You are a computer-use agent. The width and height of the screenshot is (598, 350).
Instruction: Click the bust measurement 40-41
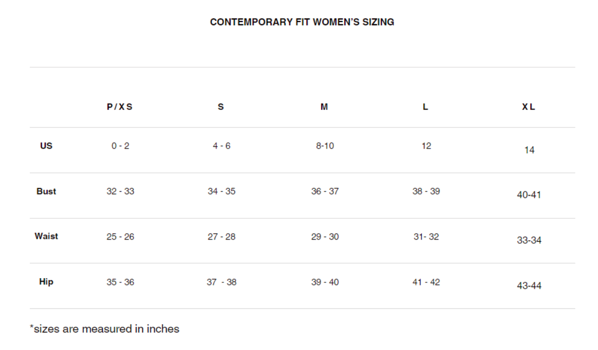tap(529, 195)
